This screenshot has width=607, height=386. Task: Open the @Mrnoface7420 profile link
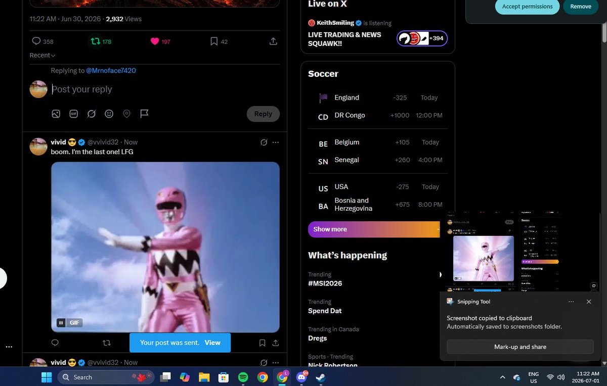pos(111,71)
